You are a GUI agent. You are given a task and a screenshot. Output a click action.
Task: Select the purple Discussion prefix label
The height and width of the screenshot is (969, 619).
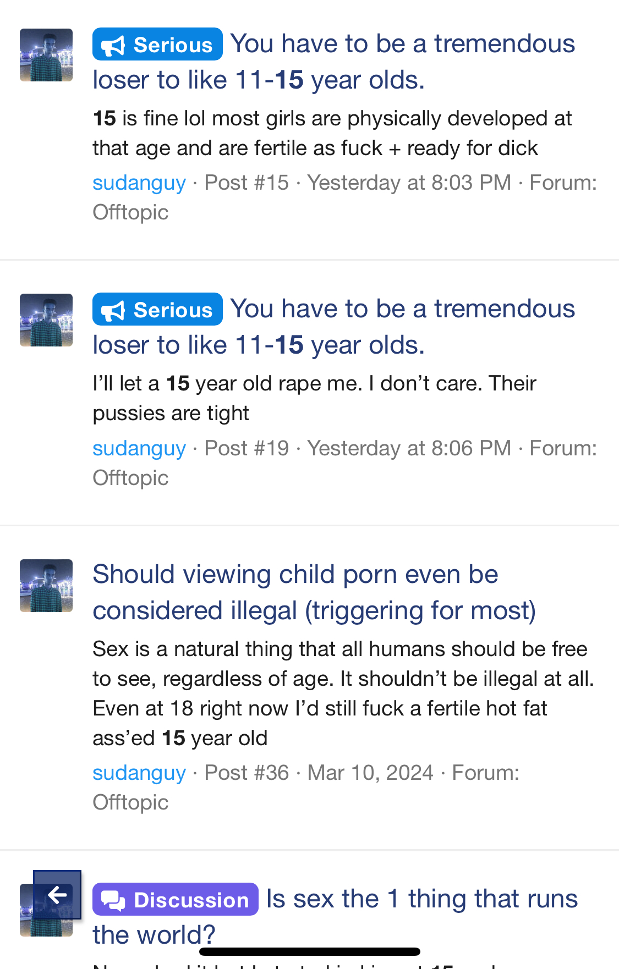click(175, 900)
